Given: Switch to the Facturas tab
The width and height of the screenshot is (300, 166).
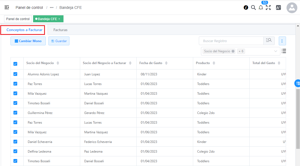Looking at the screenshot, I should [60, 30].
